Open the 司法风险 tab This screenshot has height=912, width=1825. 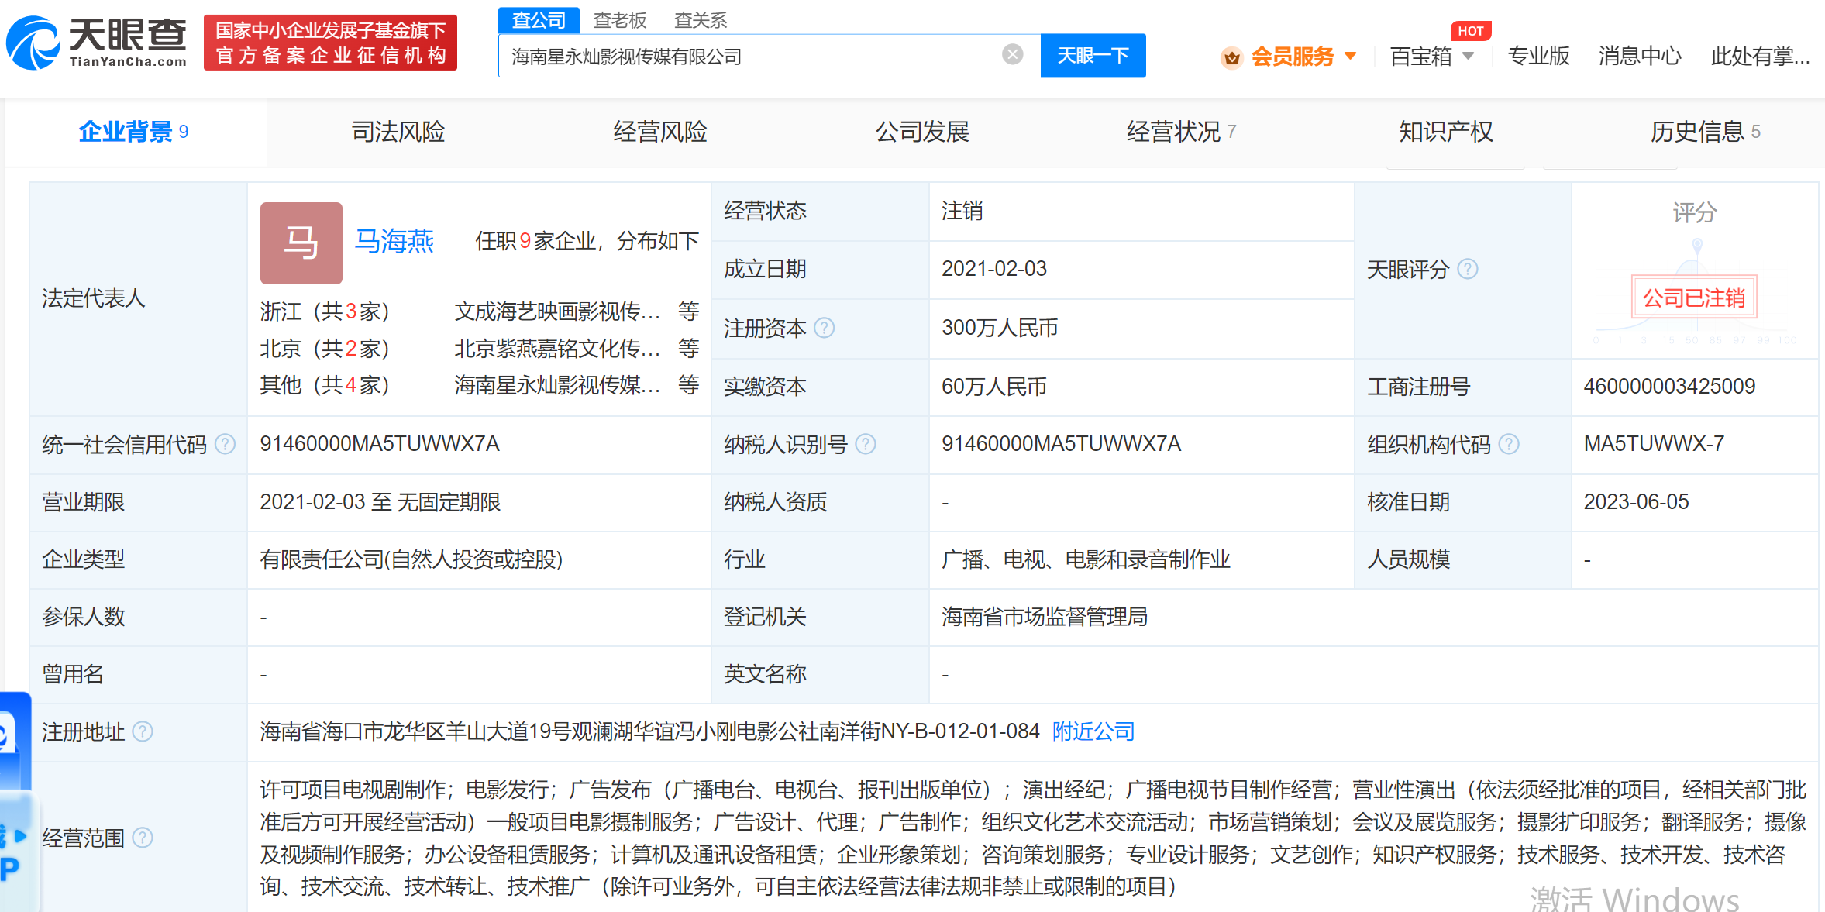pyautogui.click(x=398, y=132)
